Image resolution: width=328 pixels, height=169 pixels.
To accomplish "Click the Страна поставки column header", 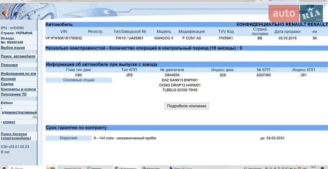I will click(260, 31).
